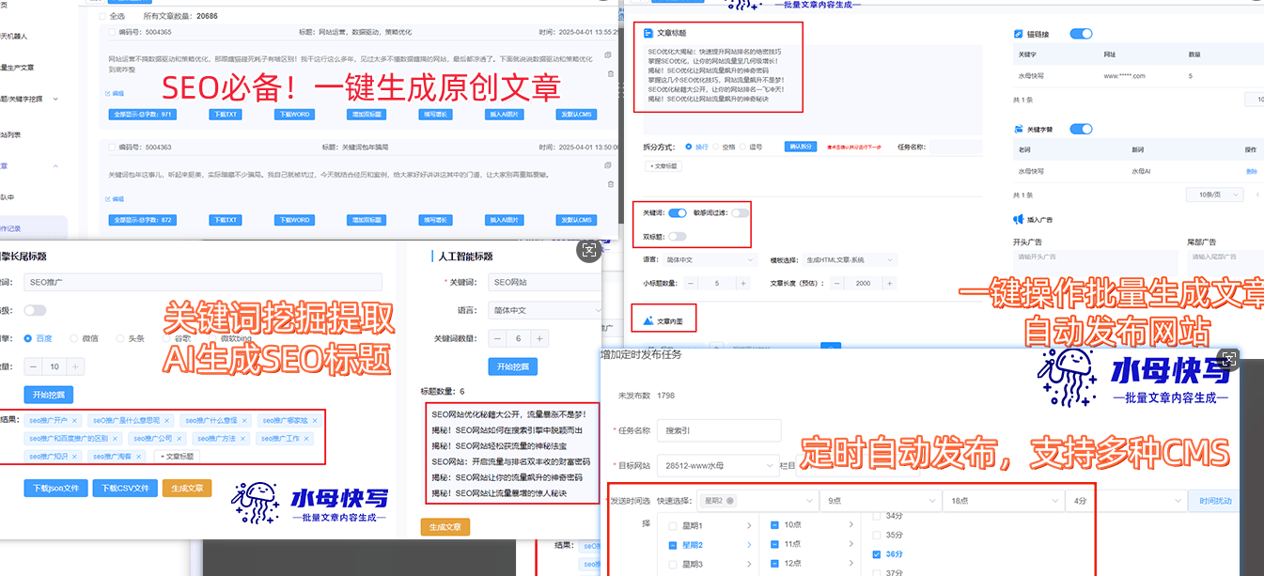
Task: Click 下载WORD for article 5004363
Action: click(x=294, y=220)
